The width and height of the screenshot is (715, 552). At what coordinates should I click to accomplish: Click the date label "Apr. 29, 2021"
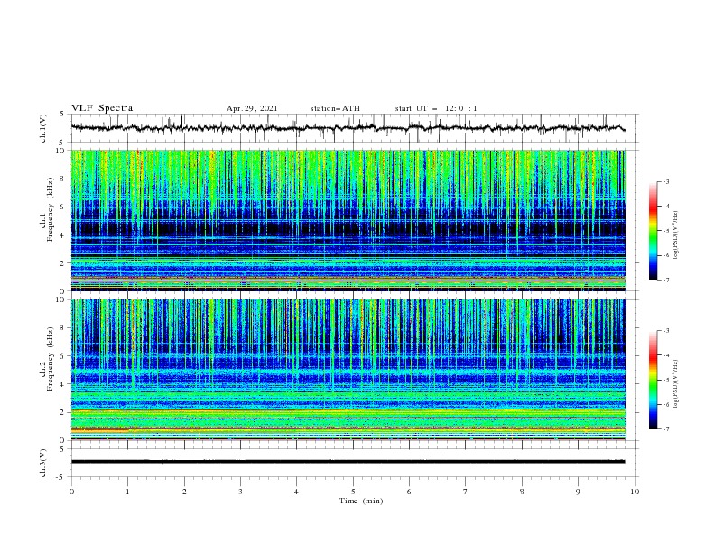(252, 108)
